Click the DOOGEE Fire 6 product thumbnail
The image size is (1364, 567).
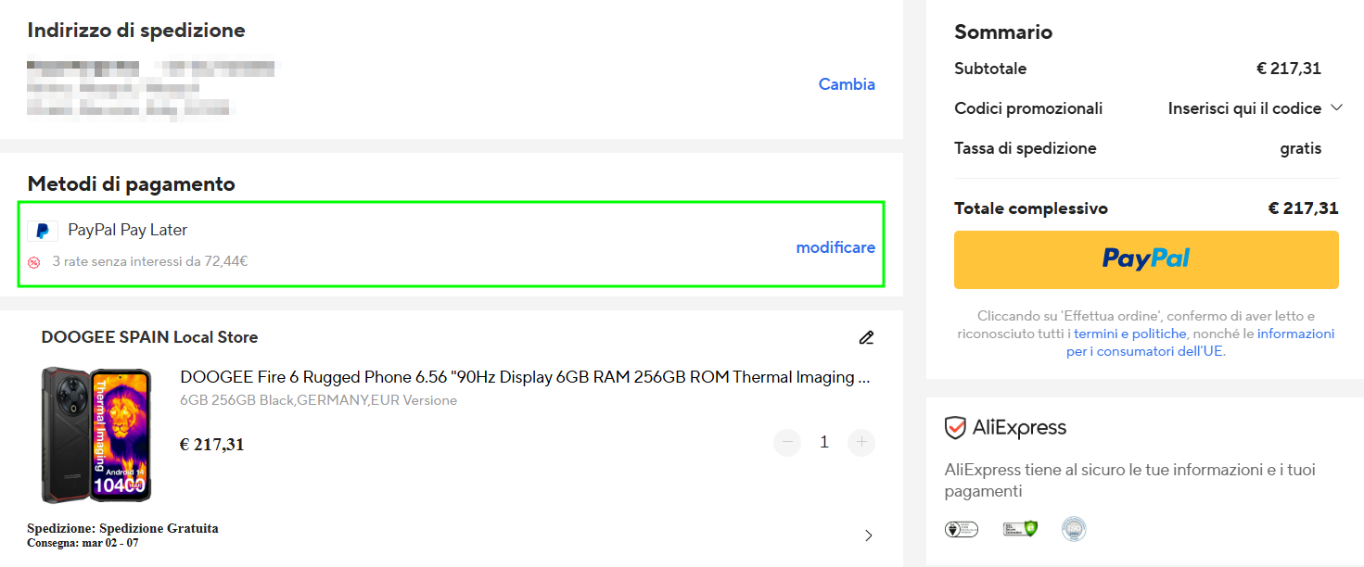(x=96, y=435)
